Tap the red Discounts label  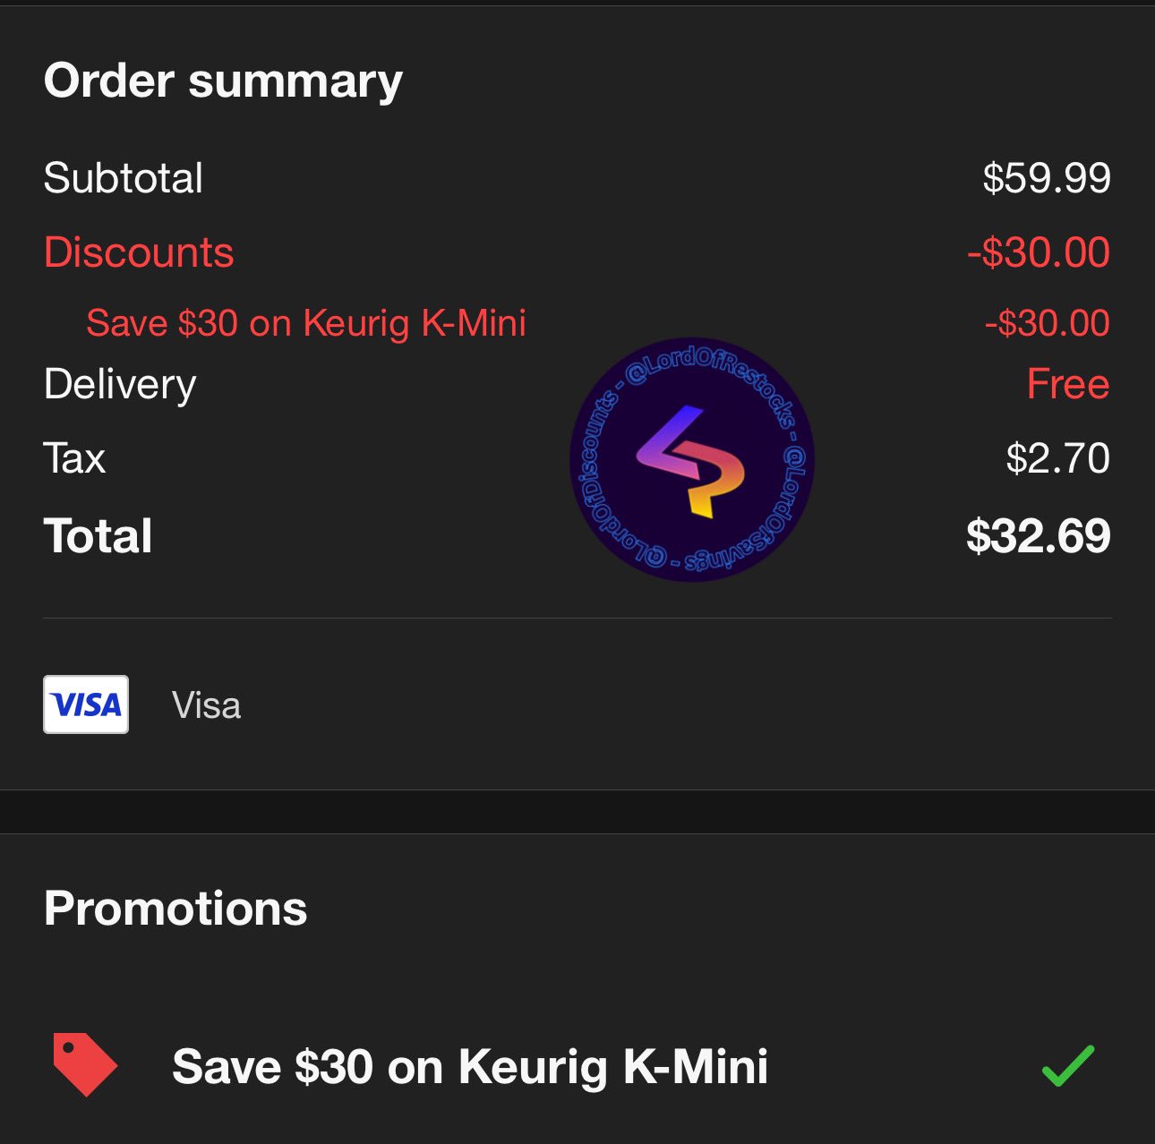point(139,252)
